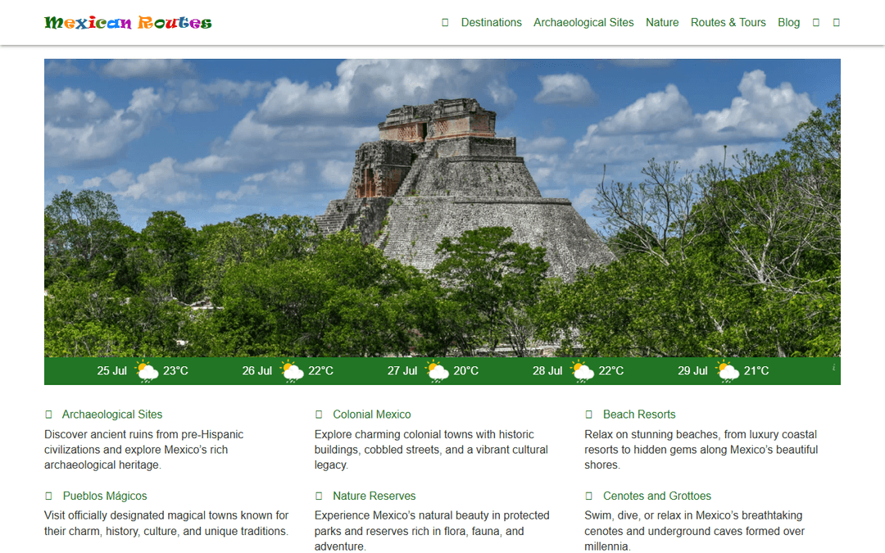Visit the Pueblos Mágicos link

click(104, 496)
